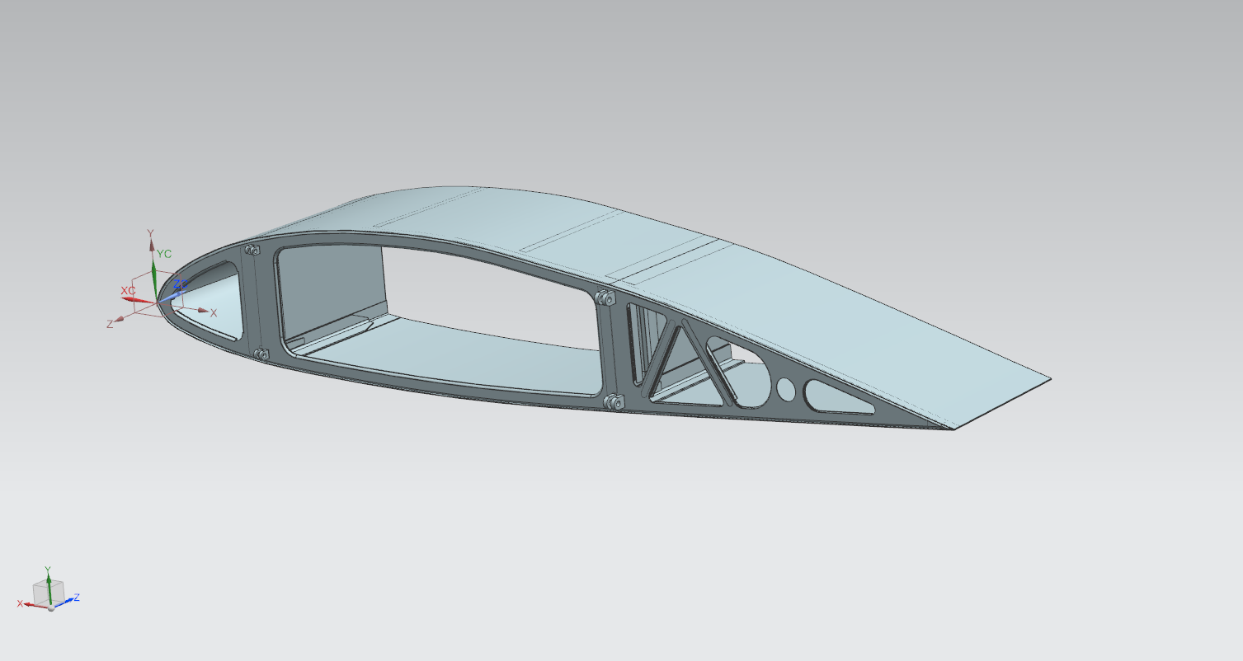Pick the datum CSYS Z axis arrowhead
Screen dimensions: 1243x661
[x=119, y=319]
